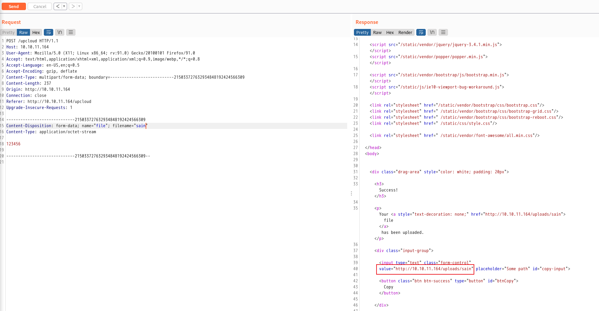599x311 pixels.
Task: Go forward to next request in history
Action: click(x=73, y=6)
